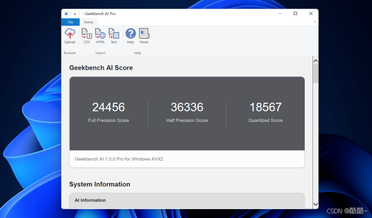Viewport: 372px width, 218px height.
Task: Click the Half Precision Score label
Action: tap(187, 120)
